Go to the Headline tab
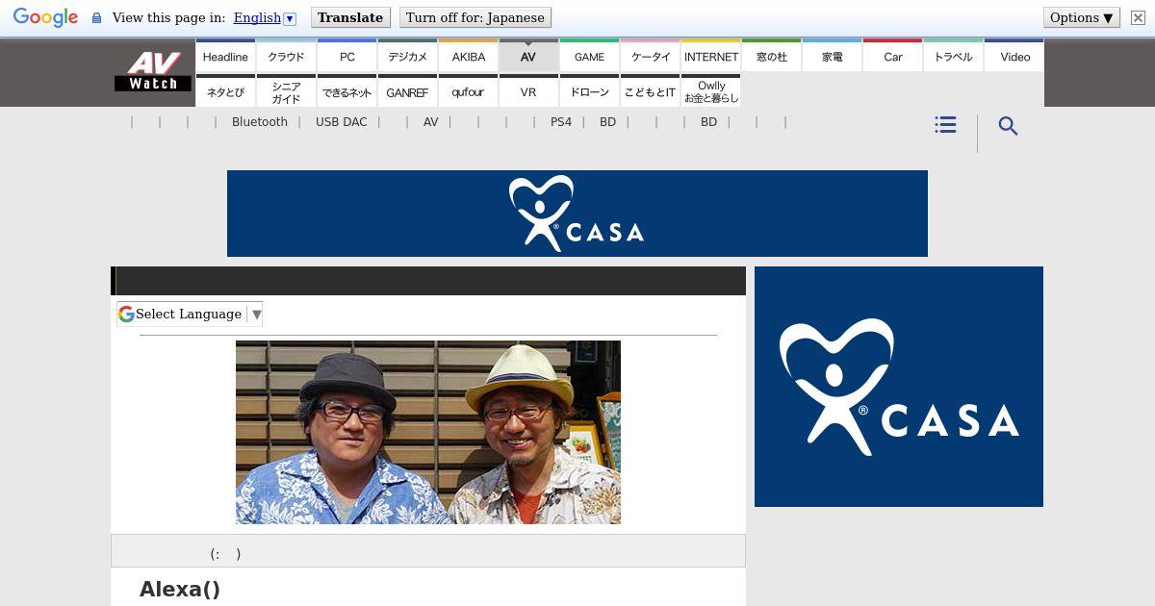The width and height of the screenshot is (1155, 606). pyautogui.click(x=225, y=56)
